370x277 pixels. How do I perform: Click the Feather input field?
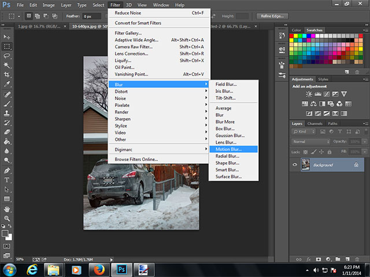point(92,16)
